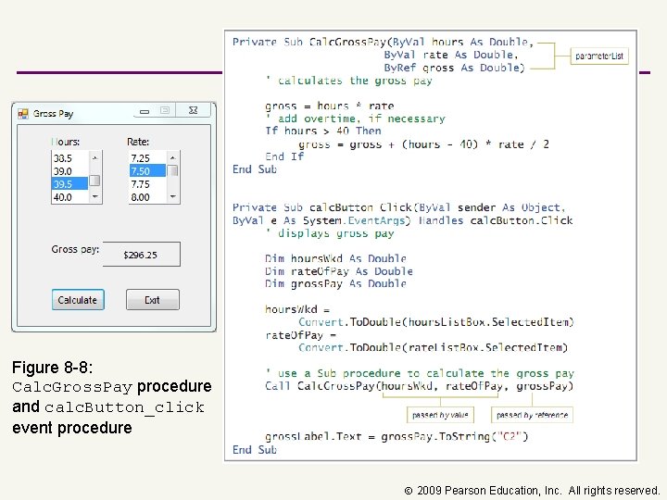This screenshot has width=667, height=500.
Task: Select 38.5 in the Hours list
Action: (69, 158)
